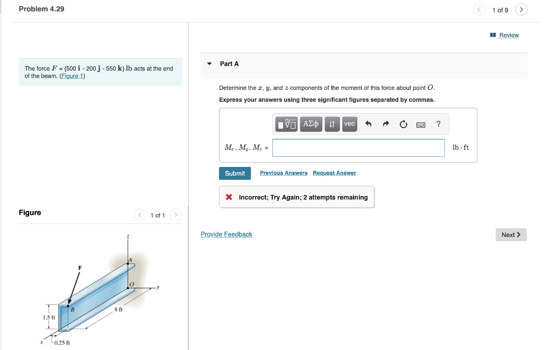Click the help question mark icon
Image resolution: width=551 pixels, height=350 pixels.
(437, 124)
